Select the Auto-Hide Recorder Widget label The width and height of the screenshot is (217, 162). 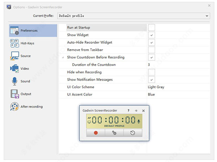(90, 42)
